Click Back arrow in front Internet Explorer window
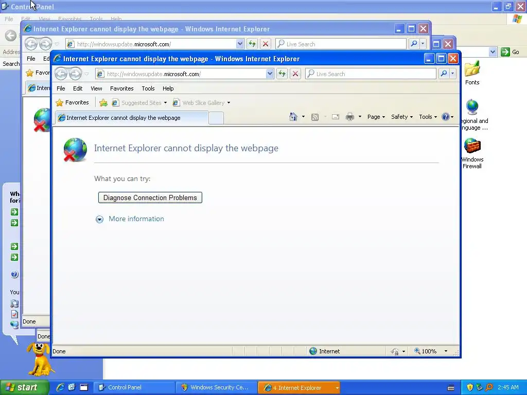The height and width of the screenshot is (395, 527). click(x=61, y=74)
